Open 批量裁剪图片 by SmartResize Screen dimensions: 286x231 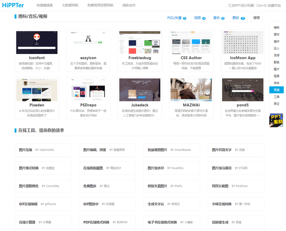pyautogui.click(x=172, y=150)
